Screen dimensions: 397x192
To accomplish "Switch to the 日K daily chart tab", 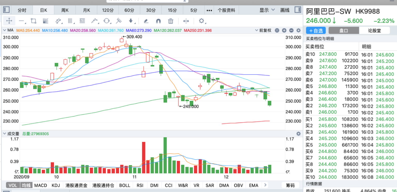I will [44, 10].
